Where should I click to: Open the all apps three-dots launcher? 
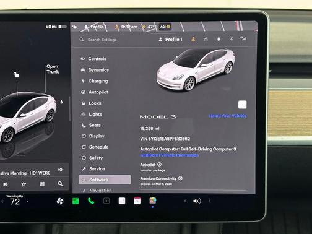(x=106, y=201)
